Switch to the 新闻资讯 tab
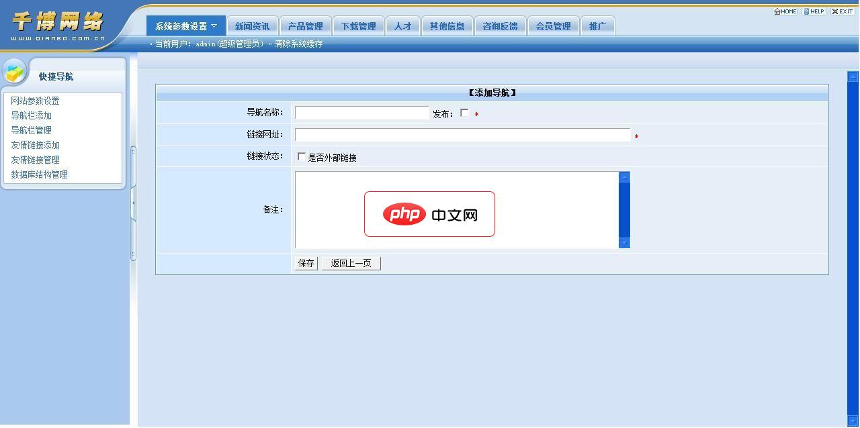The width and height of the screenshot is (860, 428). (253, 25)
